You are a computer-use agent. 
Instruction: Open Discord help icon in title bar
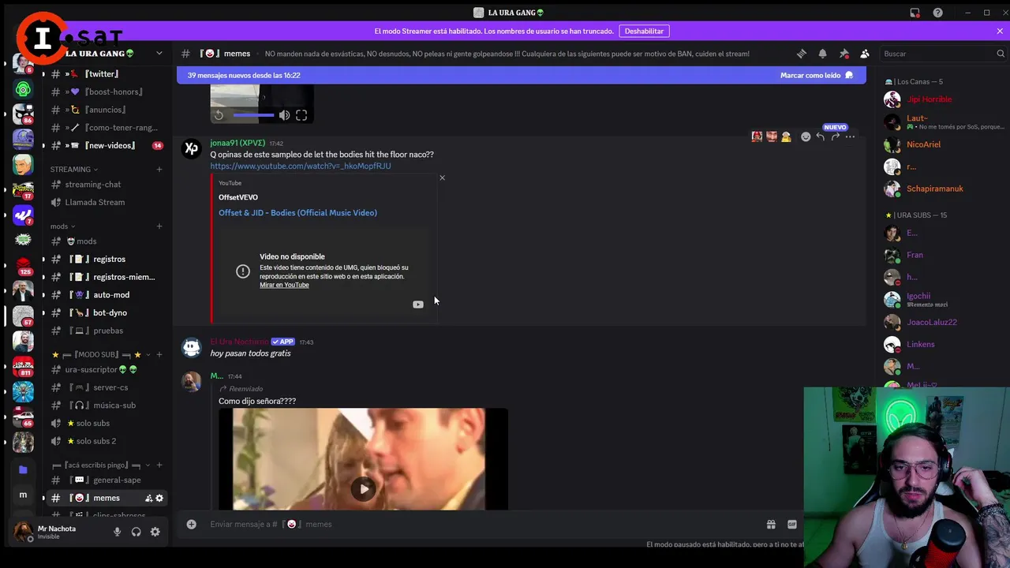point(937,13)
